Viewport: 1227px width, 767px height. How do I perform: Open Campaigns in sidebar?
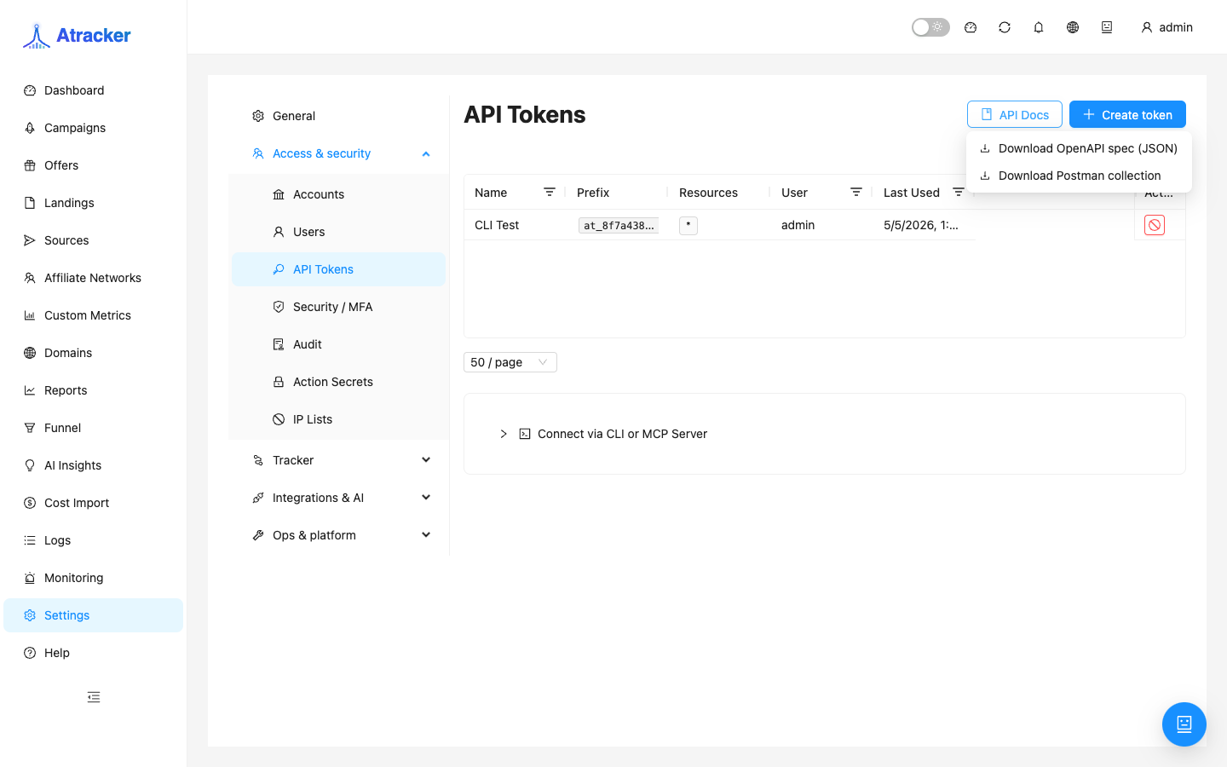[94, 128]
